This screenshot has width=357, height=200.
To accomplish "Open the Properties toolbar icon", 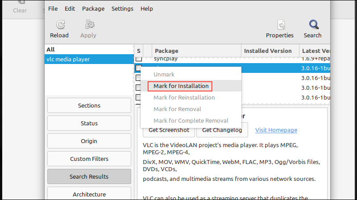I will click(x=281, y=24).
